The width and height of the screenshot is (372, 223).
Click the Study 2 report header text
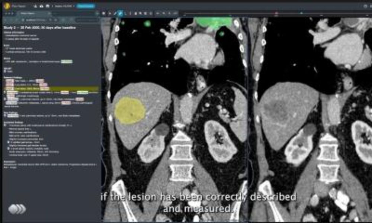(40, 28)
